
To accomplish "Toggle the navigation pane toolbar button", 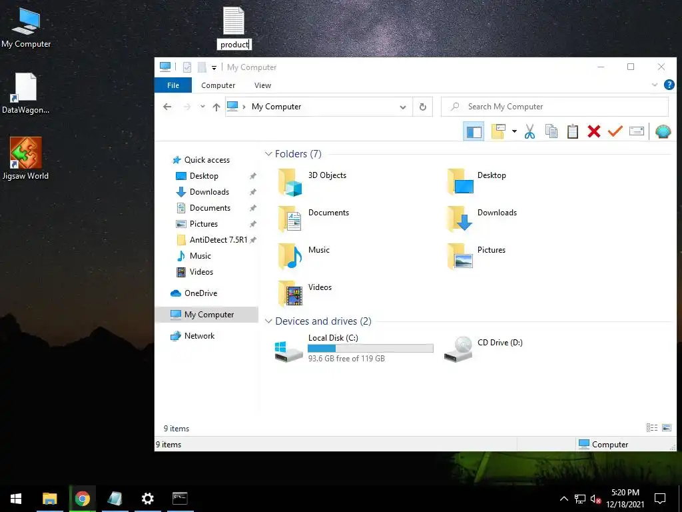I will coord(474,131).
